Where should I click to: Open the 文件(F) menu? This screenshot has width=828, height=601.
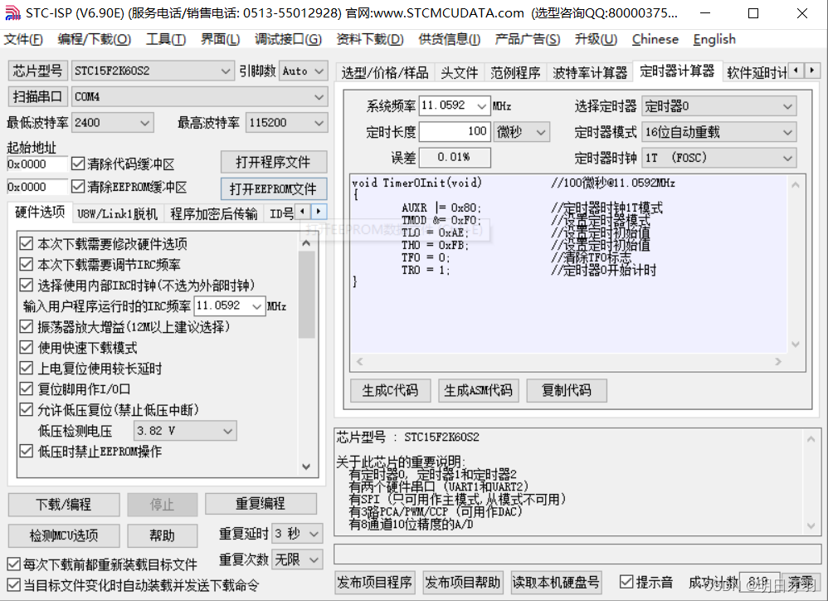pyautogui.click(x=23, y=39)
